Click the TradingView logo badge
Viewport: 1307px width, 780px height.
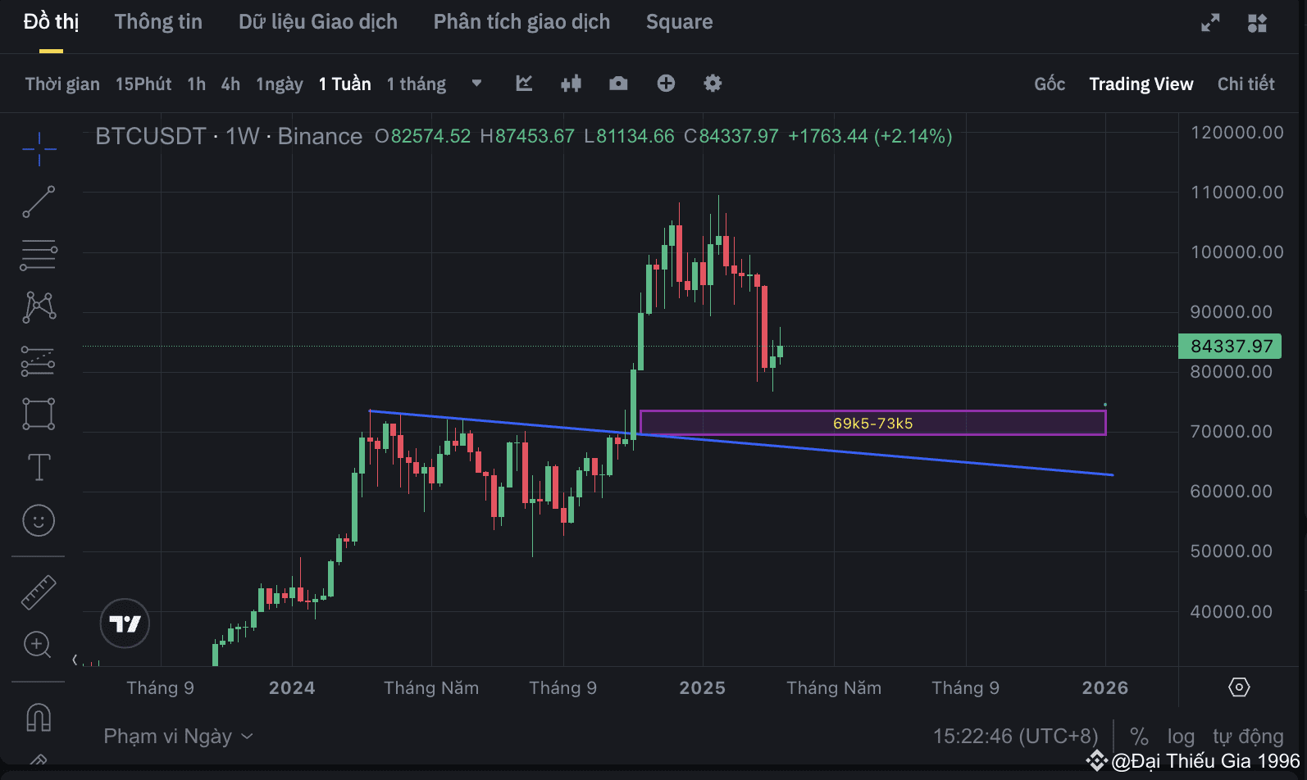pos(125,624)
